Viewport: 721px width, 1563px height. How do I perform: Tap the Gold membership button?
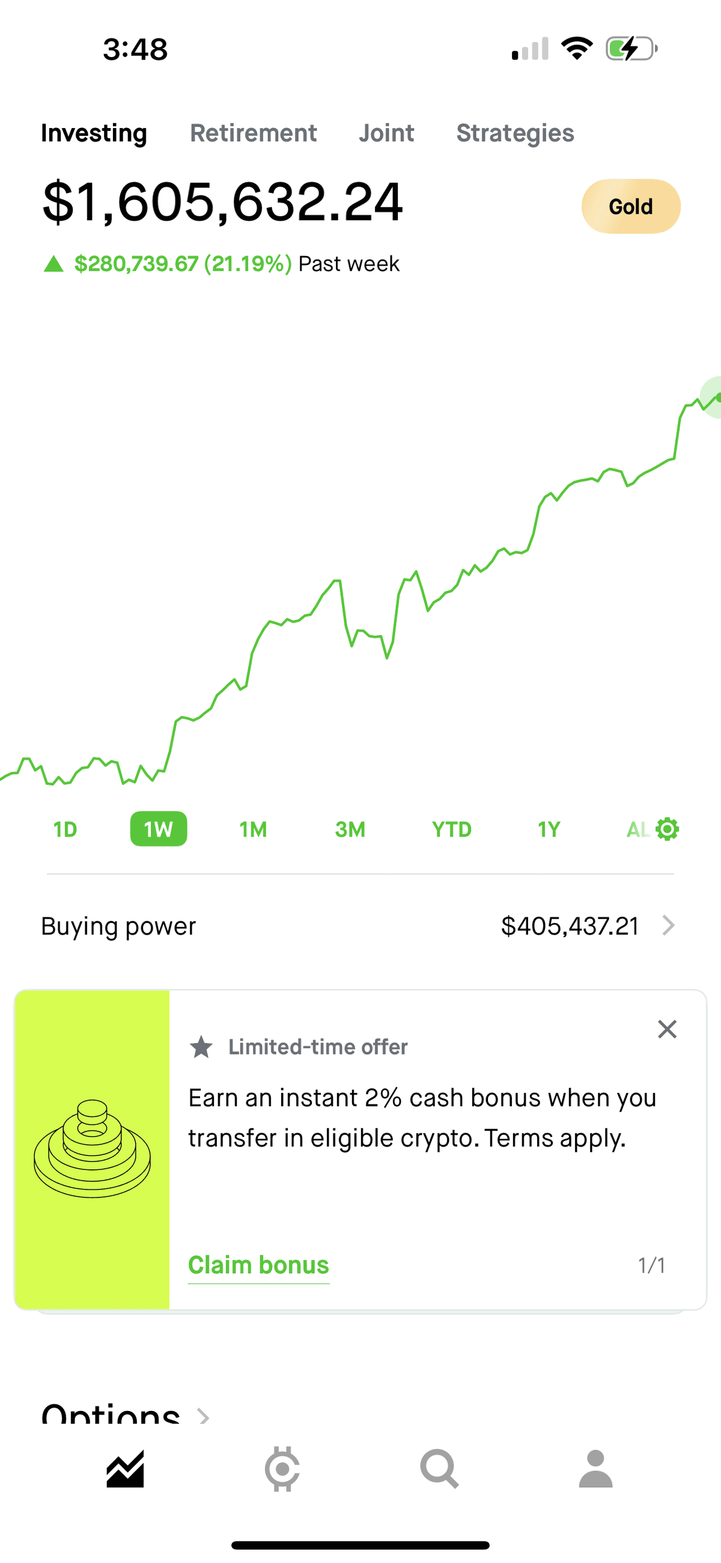[x=630, y=206]
